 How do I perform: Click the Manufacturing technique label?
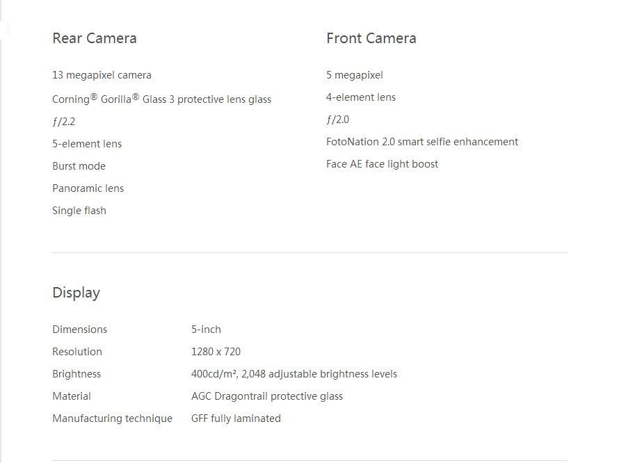point(112,419)
